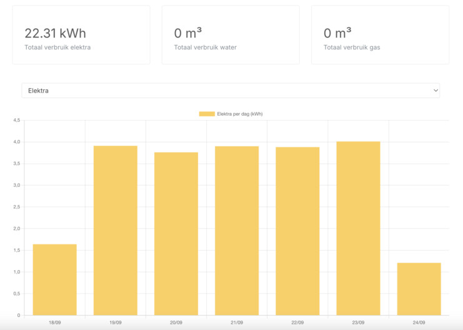Select the 21/09 bar in chart

[x=237, y=230]
